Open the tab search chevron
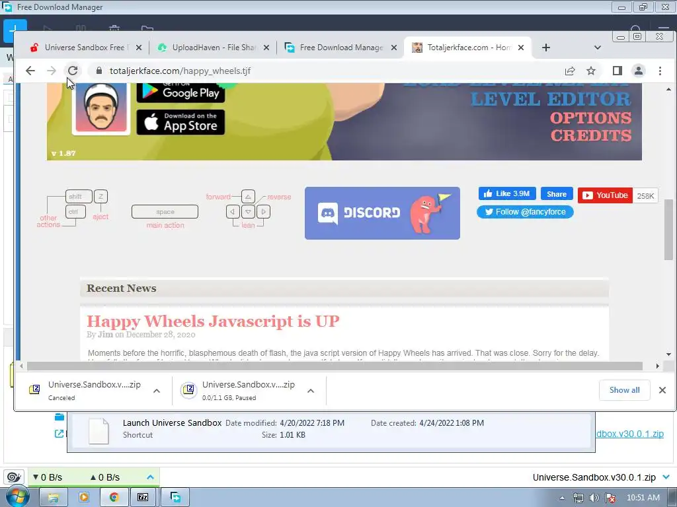The image size is (677, 507). (x=598, y=48)
